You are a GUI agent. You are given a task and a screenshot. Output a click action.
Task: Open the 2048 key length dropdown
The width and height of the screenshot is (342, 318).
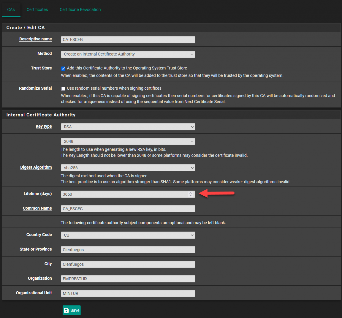pos(128,141)
